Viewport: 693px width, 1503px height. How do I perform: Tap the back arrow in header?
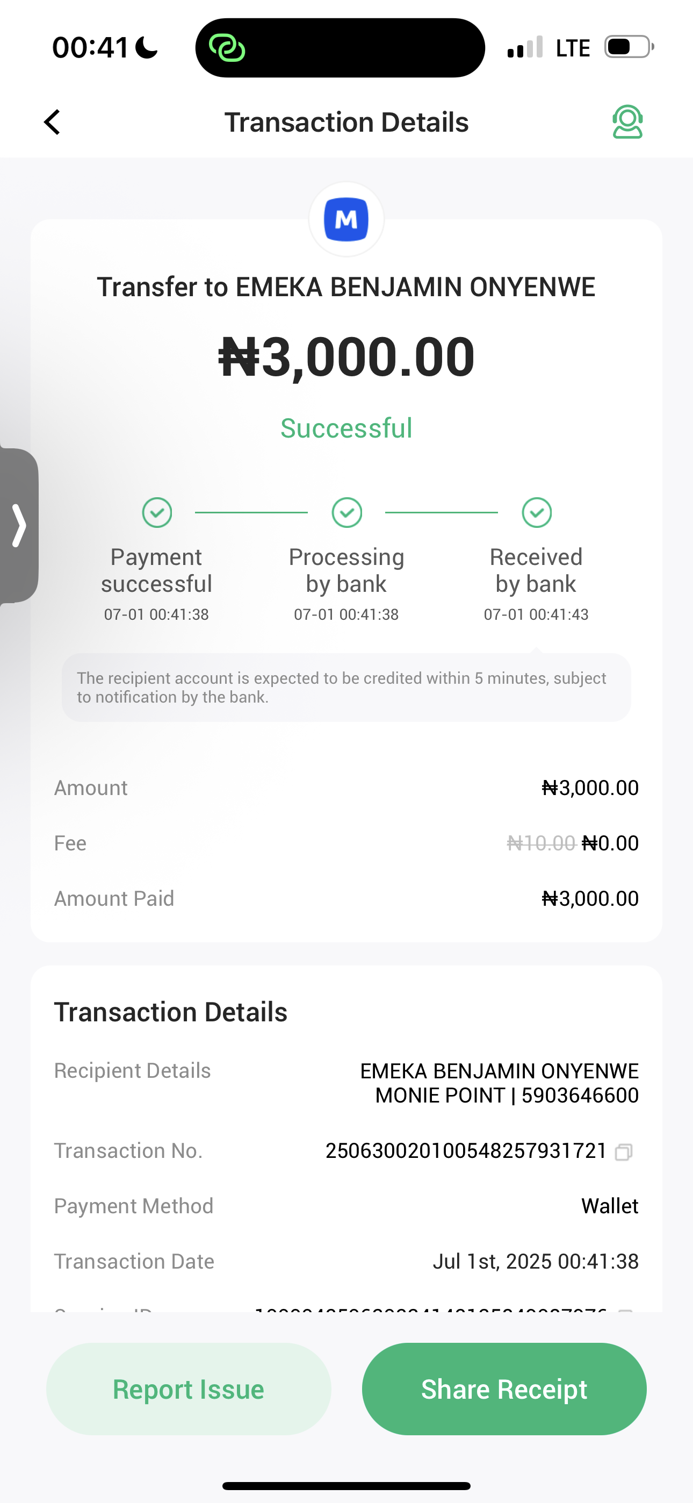pyautogui.click(x=53, y=122)
